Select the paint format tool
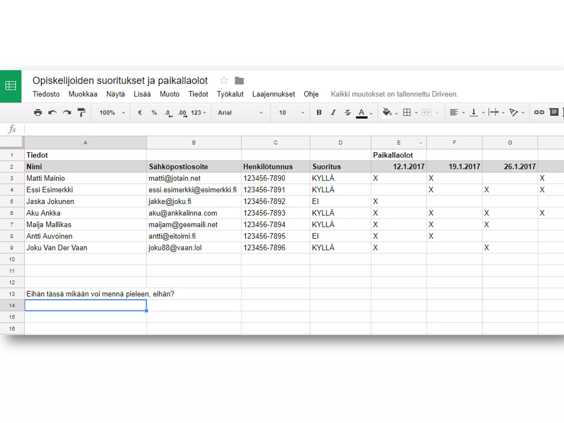The width and height of the screenshot is (564, 423). (x=81, y=112)
